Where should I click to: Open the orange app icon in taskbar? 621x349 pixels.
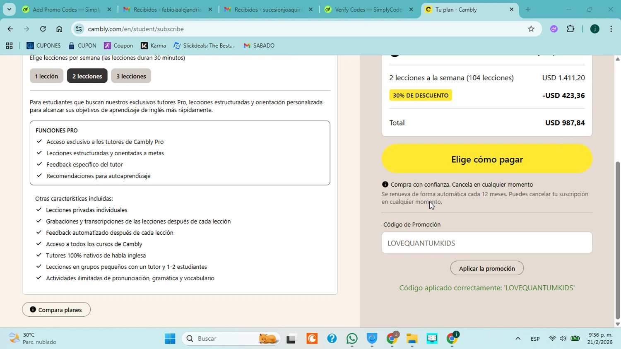[312, 339]
